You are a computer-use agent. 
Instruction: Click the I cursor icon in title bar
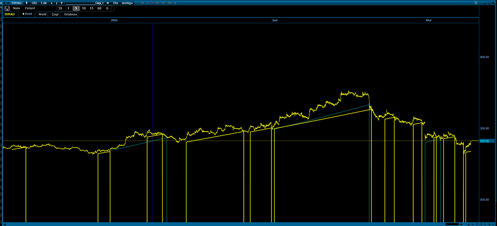[x=57, y=3]
